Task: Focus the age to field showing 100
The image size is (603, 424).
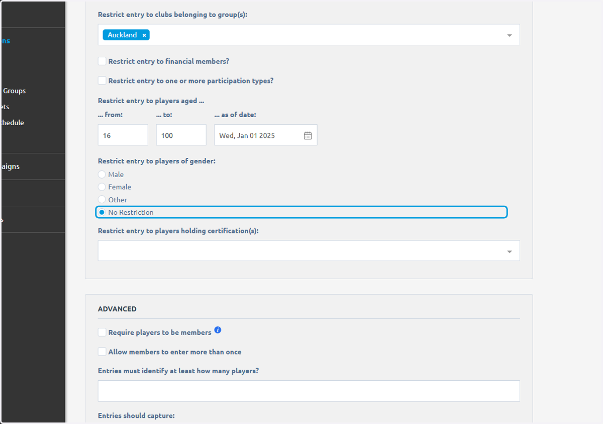Action: (181, 135)
